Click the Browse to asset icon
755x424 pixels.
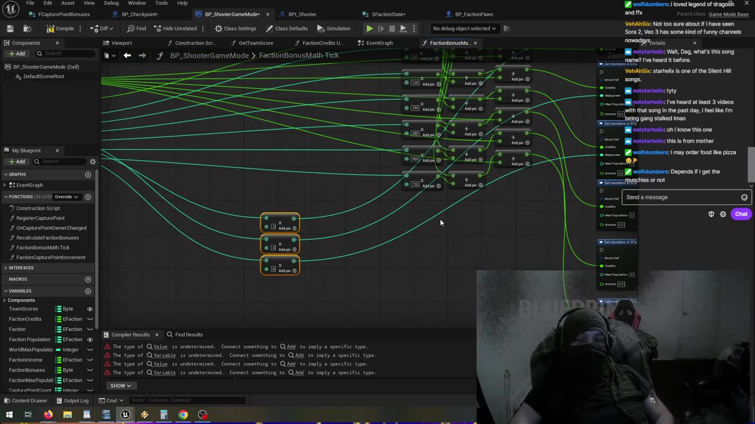tap(27, 28)
